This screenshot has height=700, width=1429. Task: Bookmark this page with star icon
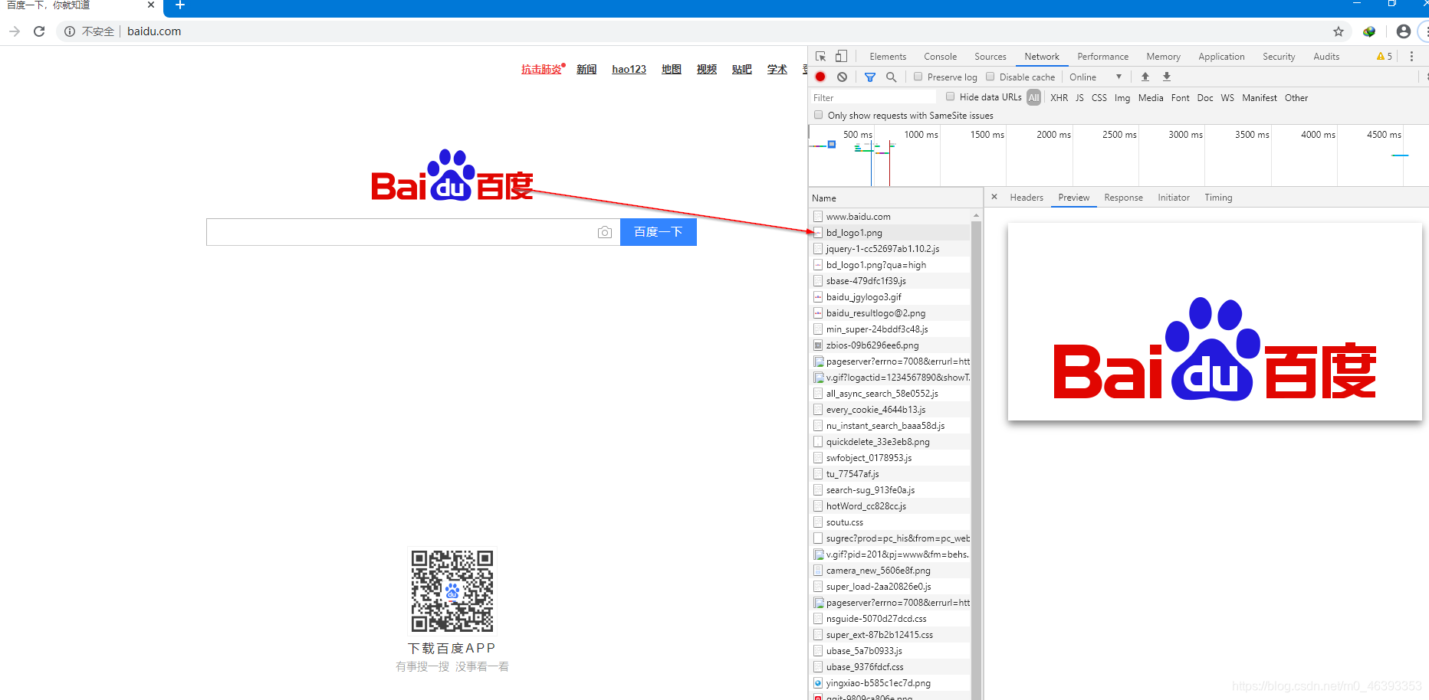tap(1339, 31)
